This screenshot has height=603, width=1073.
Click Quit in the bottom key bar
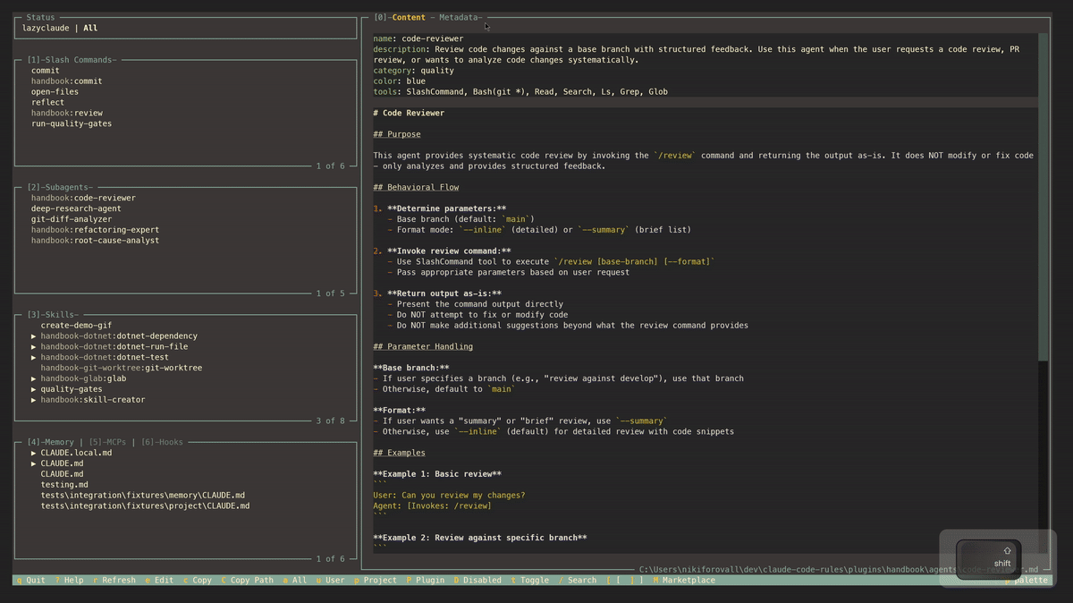(35, 580)
